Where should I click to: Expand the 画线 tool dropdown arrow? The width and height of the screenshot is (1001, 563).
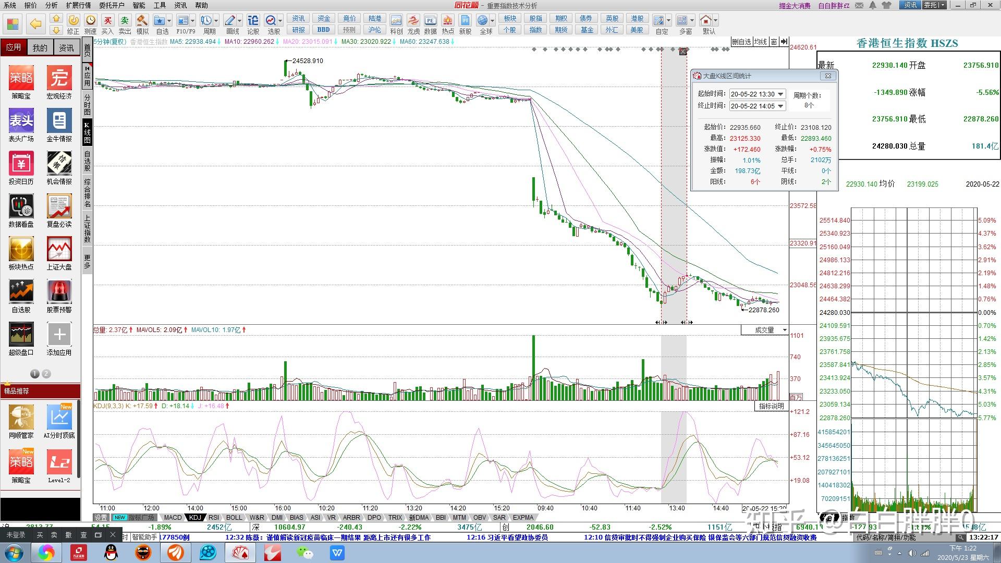point(240,21)
